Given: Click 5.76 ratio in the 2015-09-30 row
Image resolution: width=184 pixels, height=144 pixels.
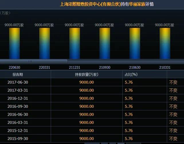Looking at the screenshot, I should (129, 139).
